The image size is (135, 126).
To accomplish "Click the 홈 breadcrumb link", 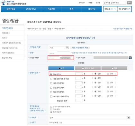I will coord(40,29).
